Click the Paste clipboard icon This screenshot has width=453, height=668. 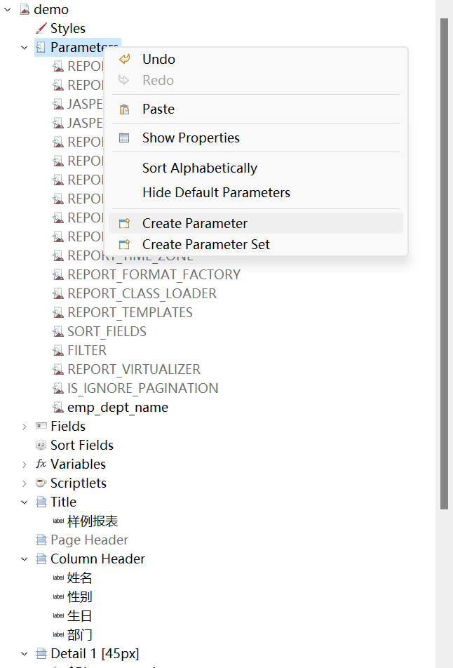coord(124,109)
